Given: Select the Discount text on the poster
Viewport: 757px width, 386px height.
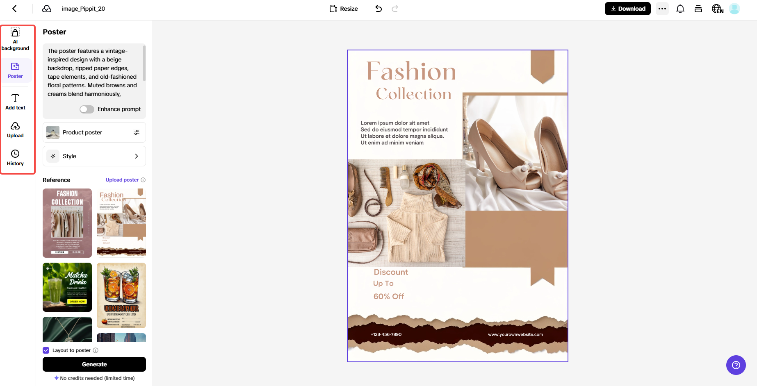Looking at the screenshot, I should 391,272.
